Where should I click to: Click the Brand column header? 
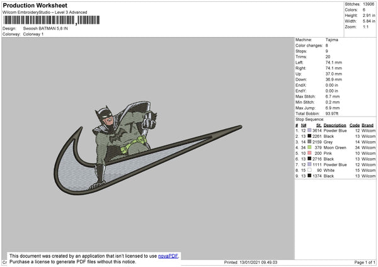click(367, 125)
